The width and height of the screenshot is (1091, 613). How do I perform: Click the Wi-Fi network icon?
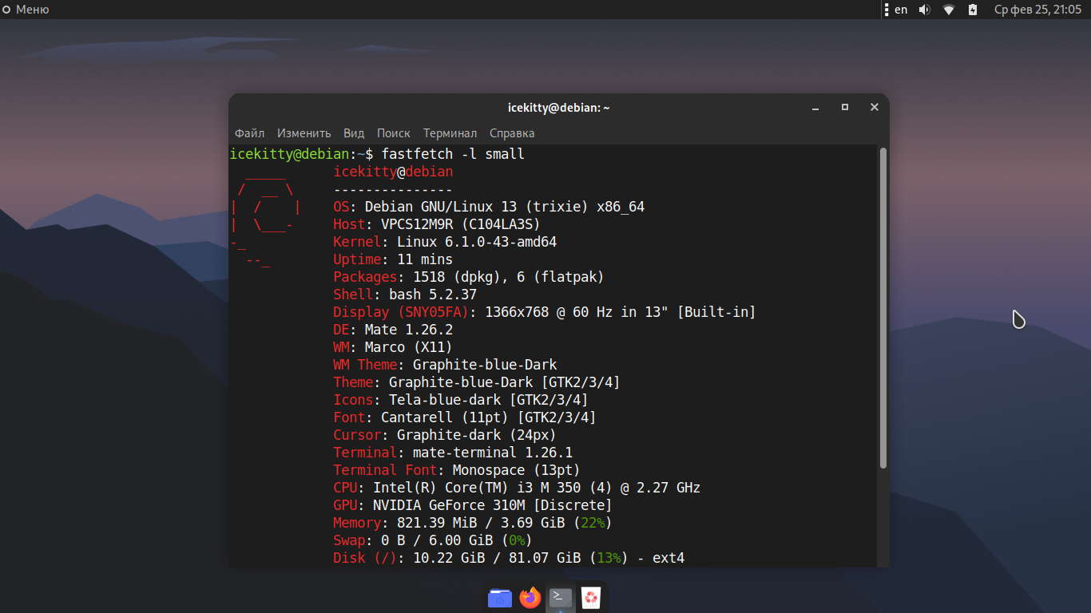click(x=949, y=10)
